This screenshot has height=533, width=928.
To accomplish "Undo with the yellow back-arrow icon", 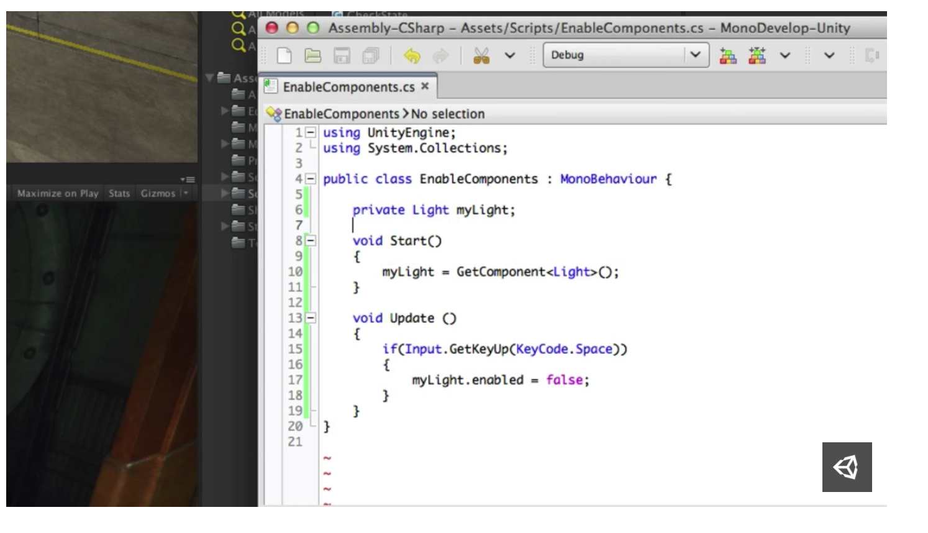I will 412,56.
